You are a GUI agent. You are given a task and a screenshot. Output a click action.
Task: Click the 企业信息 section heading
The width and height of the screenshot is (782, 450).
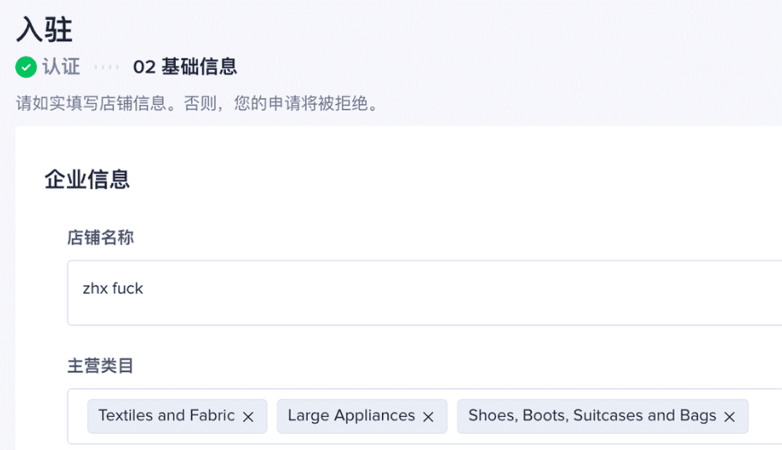[87, 179]
